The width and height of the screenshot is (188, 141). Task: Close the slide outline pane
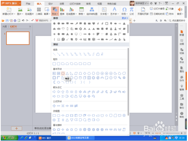click(x=30, y=26)
